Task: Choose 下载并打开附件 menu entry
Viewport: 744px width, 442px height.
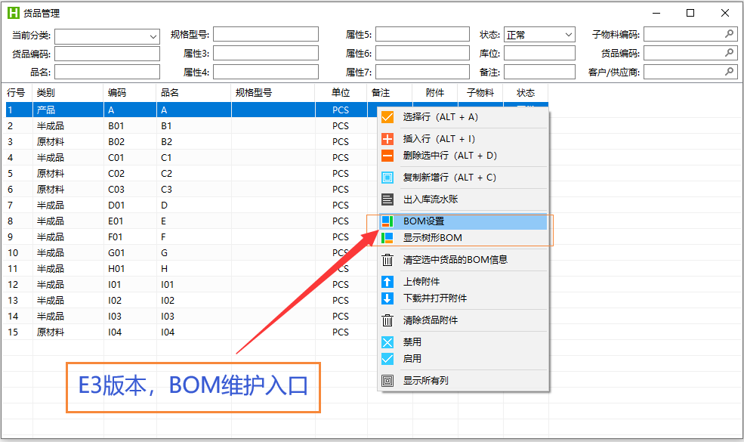Action: click(x=462, y=298)
